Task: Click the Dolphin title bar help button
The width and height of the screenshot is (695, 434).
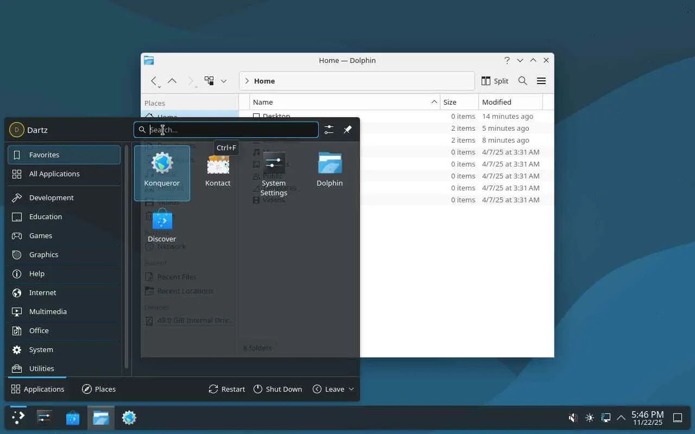Action: point(507,60)
